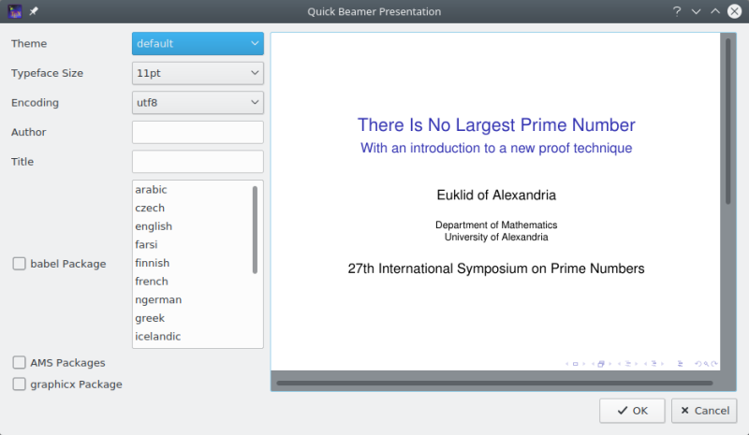The image size is (749, 435).
Task: Focus the Title input field
Action: [198, 162]
